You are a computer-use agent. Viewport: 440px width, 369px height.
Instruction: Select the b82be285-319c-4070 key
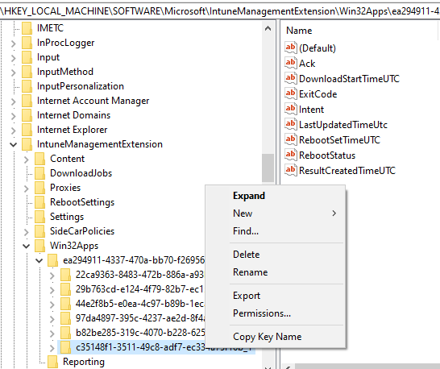(x=140, y=333)
